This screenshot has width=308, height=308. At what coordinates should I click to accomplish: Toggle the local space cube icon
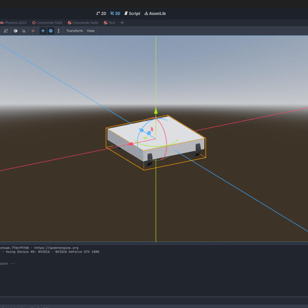15,31
